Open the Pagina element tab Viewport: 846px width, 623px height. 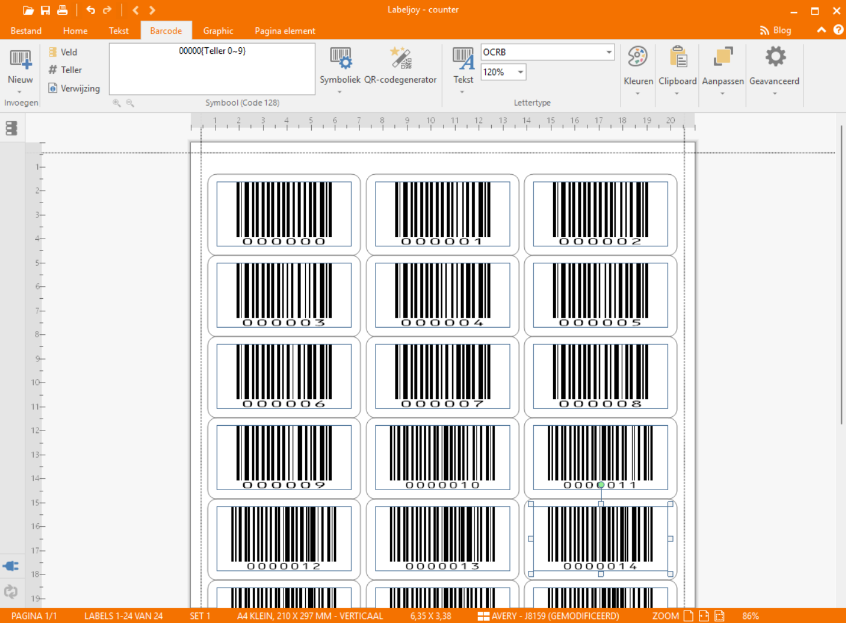point(285,31)
